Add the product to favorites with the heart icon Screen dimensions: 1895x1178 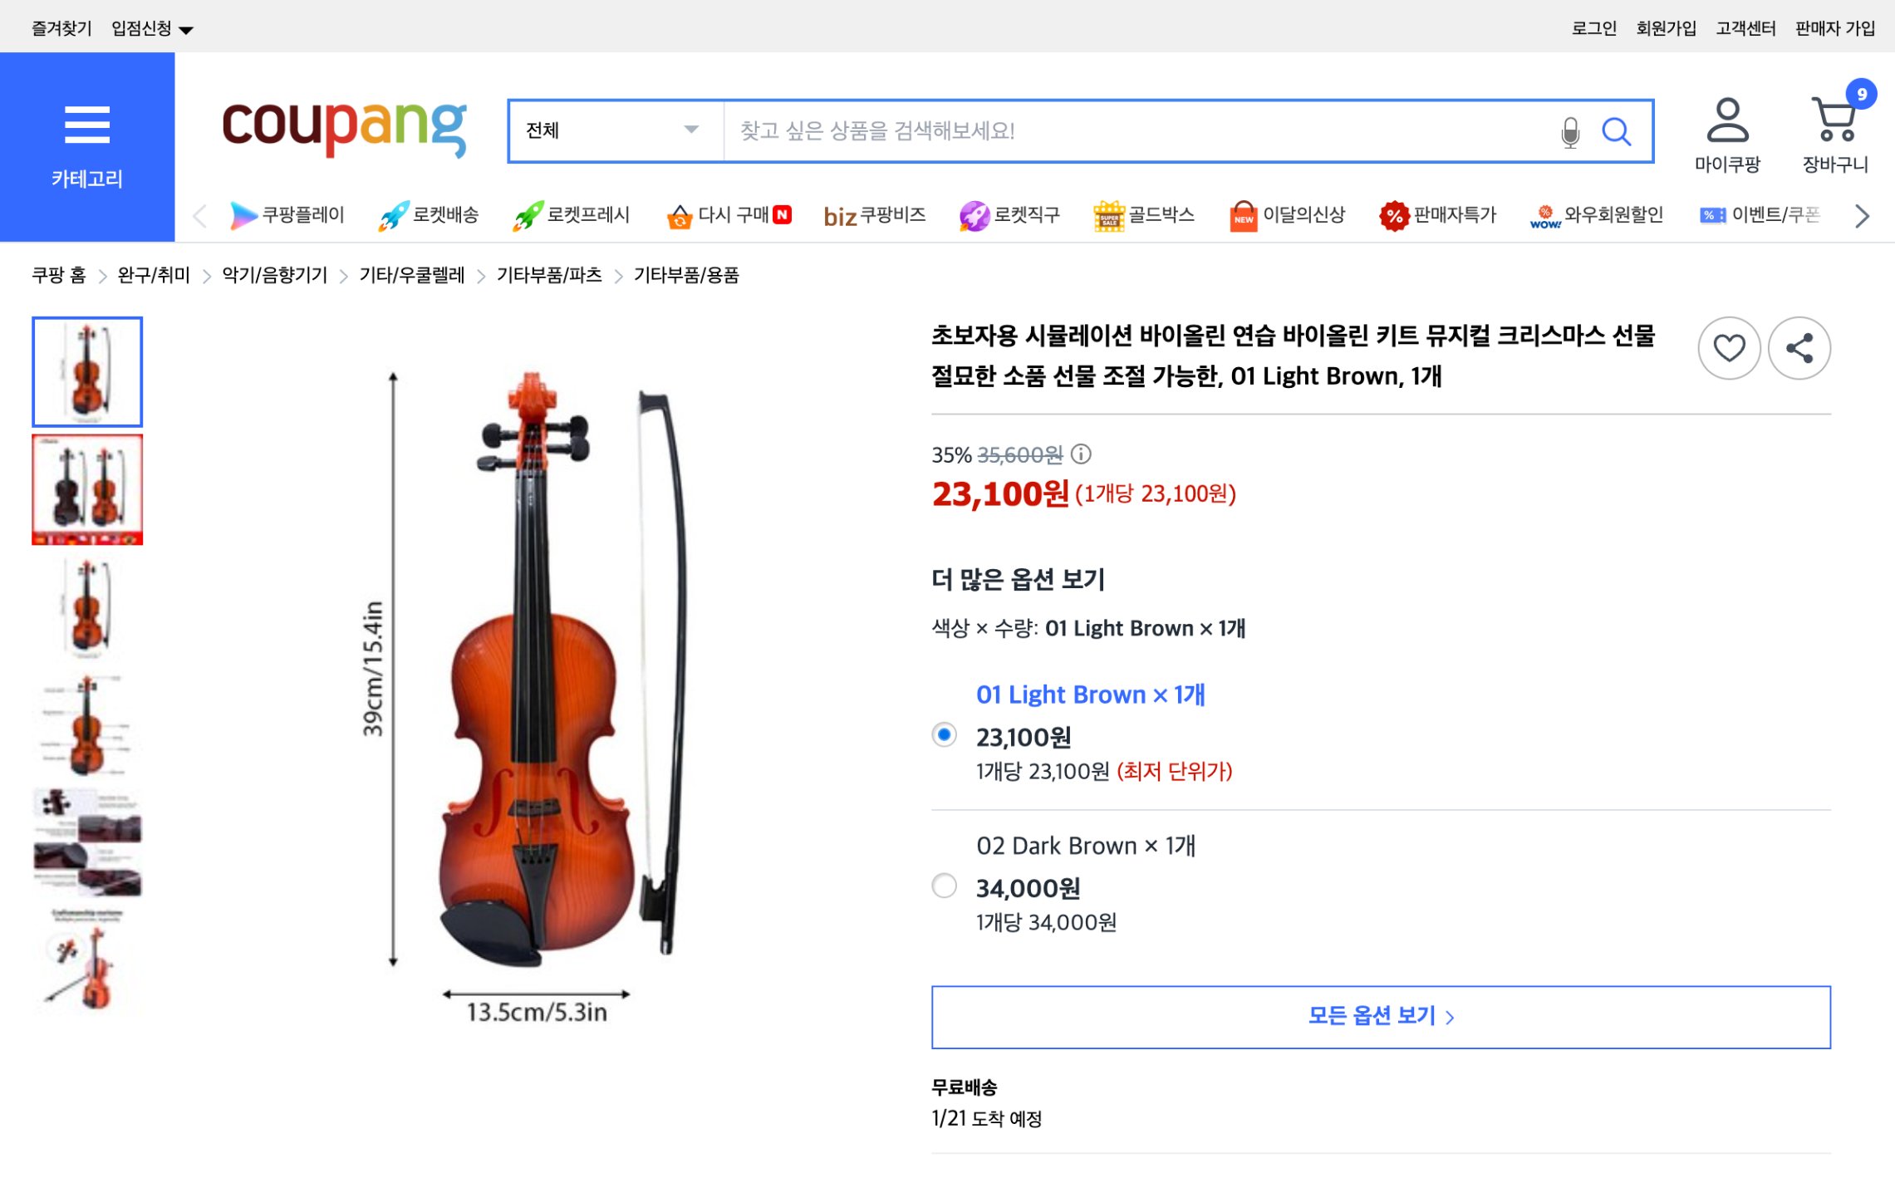point(1729,349)
